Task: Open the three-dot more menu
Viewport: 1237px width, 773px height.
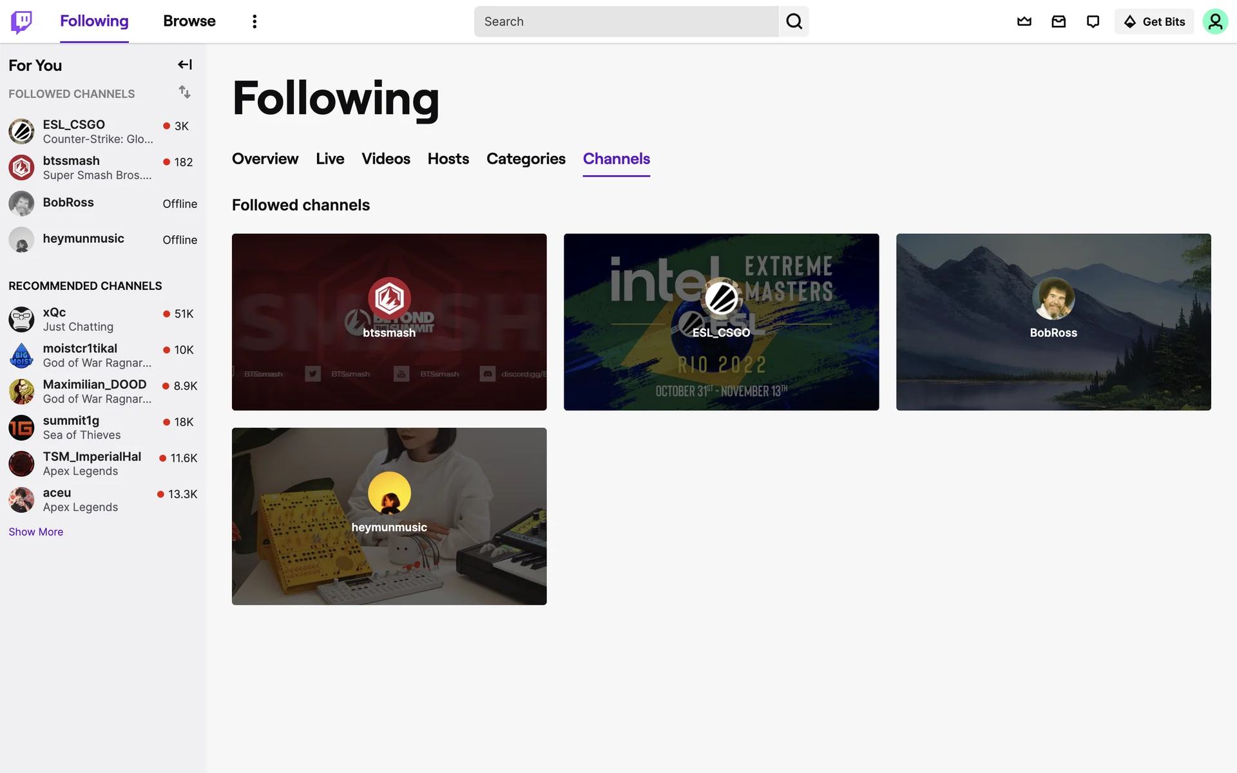Action: tap(254, 22)
